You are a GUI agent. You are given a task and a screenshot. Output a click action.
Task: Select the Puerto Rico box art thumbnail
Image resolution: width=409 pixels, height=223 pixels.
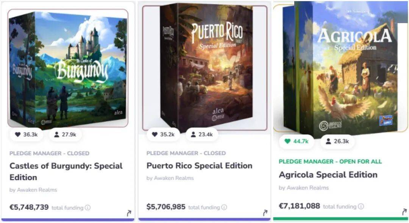tap(205, 68)
